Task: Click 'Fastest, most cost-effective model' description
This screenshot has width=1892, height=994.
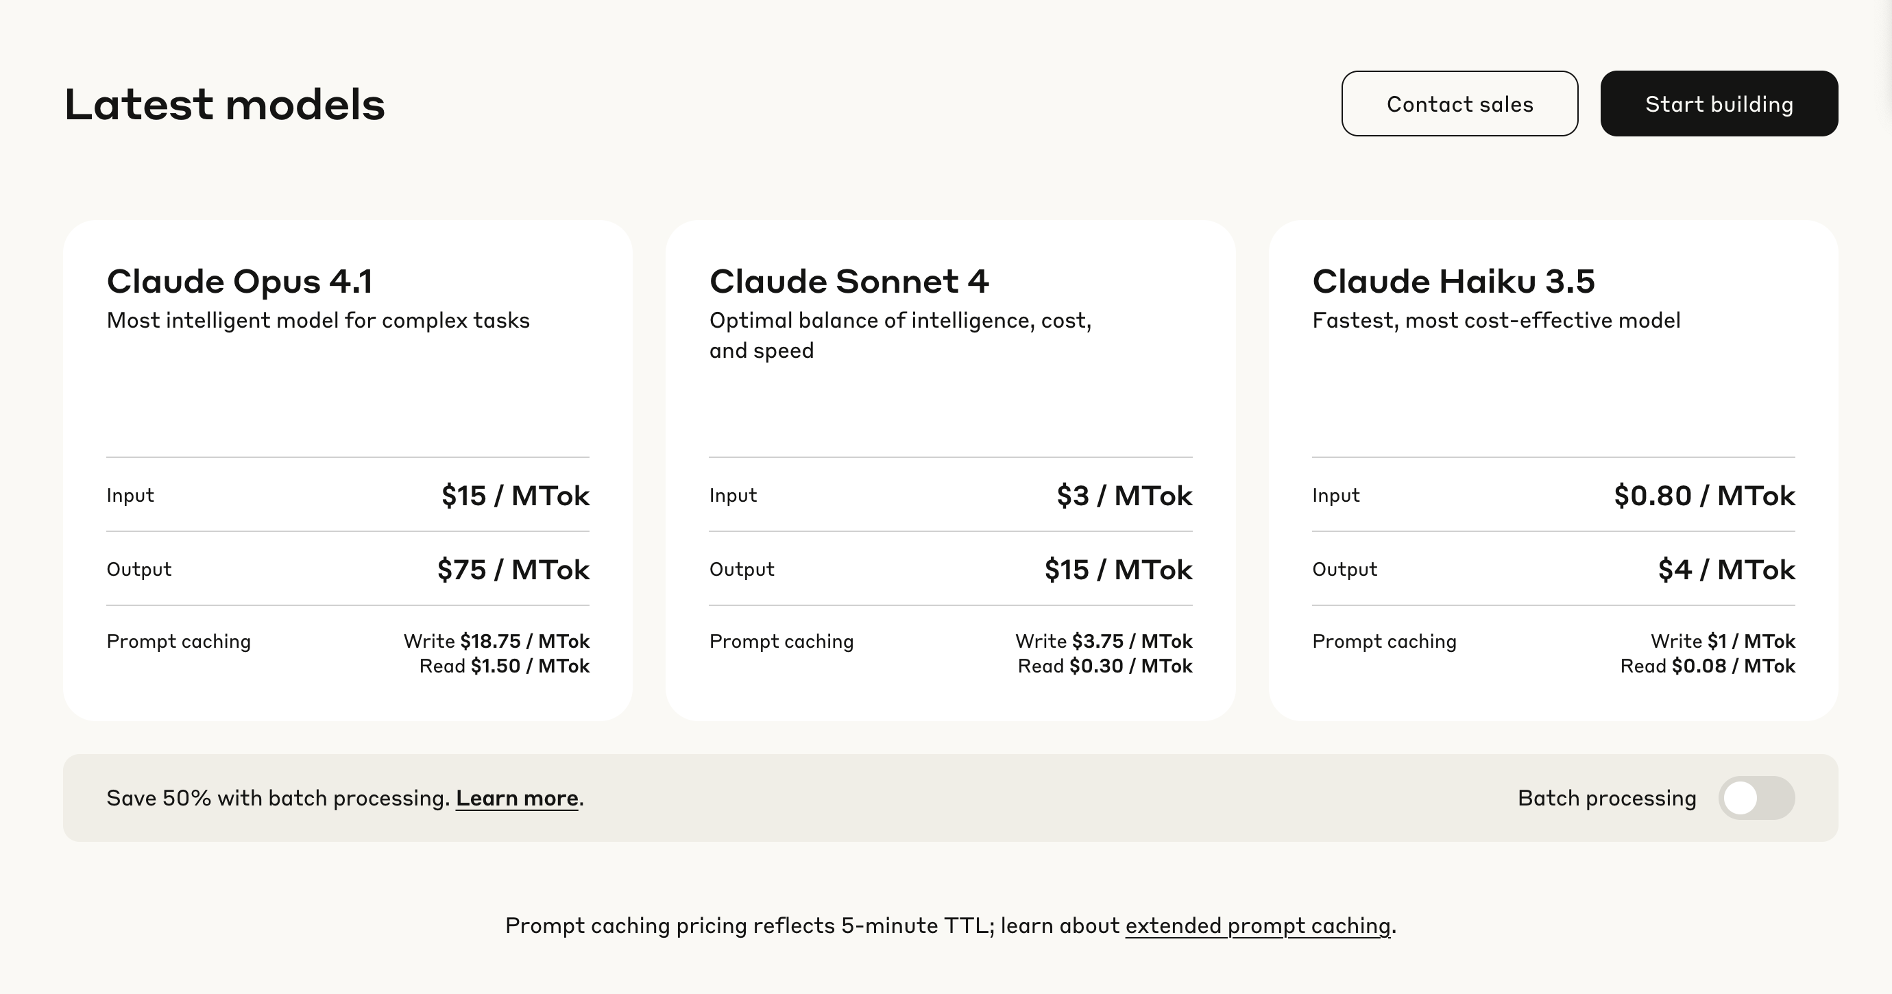Action: [x=1496, y=321]
